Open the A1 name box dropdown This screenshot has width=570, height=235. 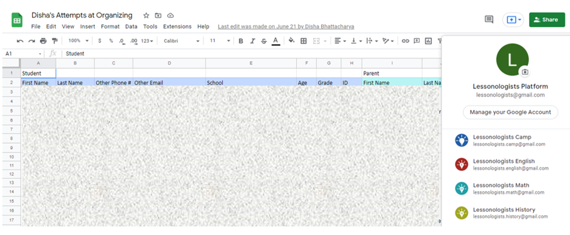[40, 54]
